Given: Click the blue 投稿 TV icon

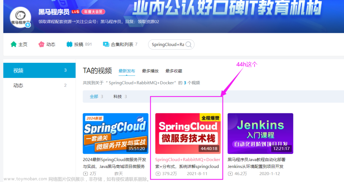Looking at the screenshot, I should (x=69, y=44).
